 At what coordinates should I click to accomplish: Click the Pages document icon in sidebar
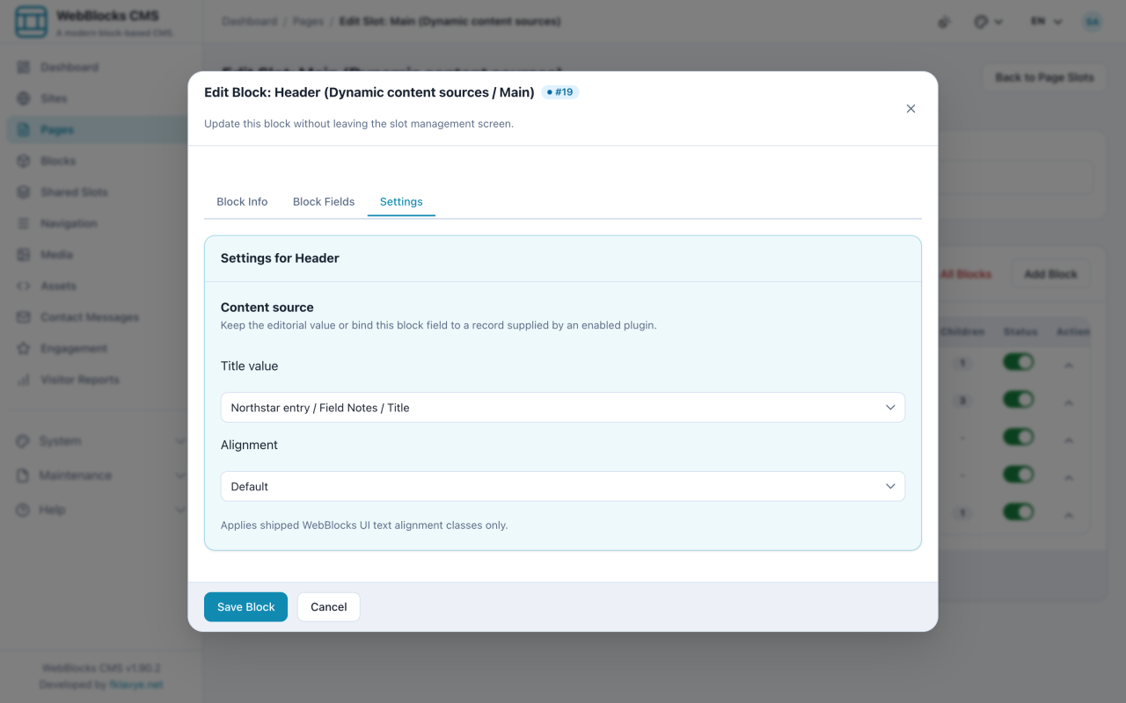(x=24, y=130)
